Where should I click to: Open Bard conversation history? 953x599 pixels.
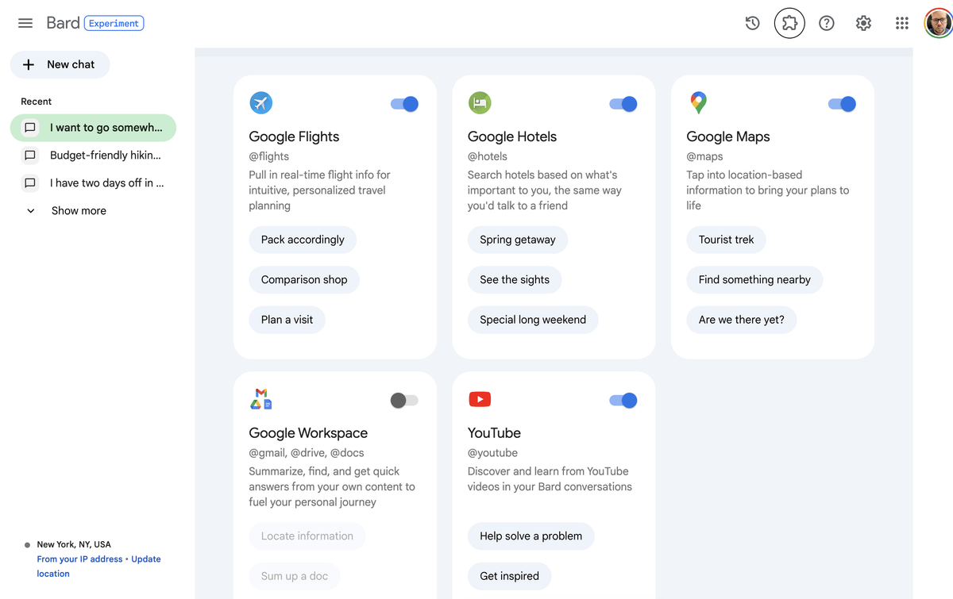point(752,22)
